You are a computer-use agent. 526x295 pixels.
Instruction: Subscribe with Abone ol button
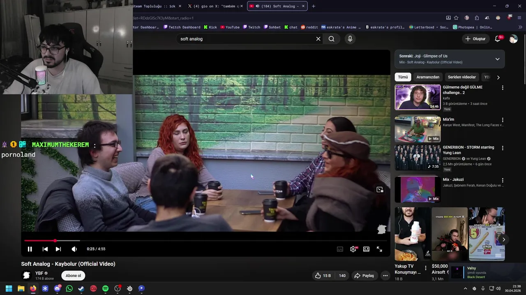(x=74, y=276)
